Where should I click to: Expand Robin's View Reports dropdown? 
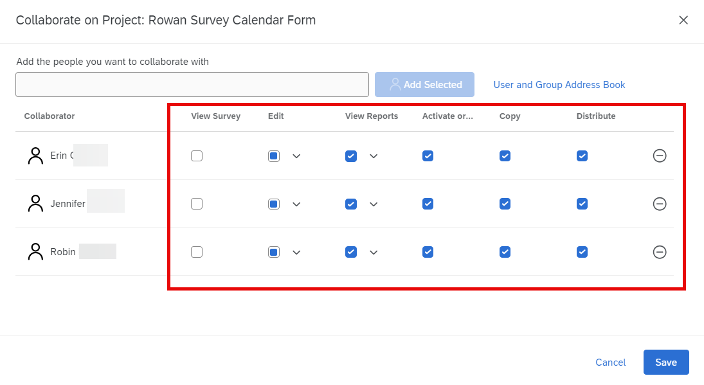pos(374,252)
